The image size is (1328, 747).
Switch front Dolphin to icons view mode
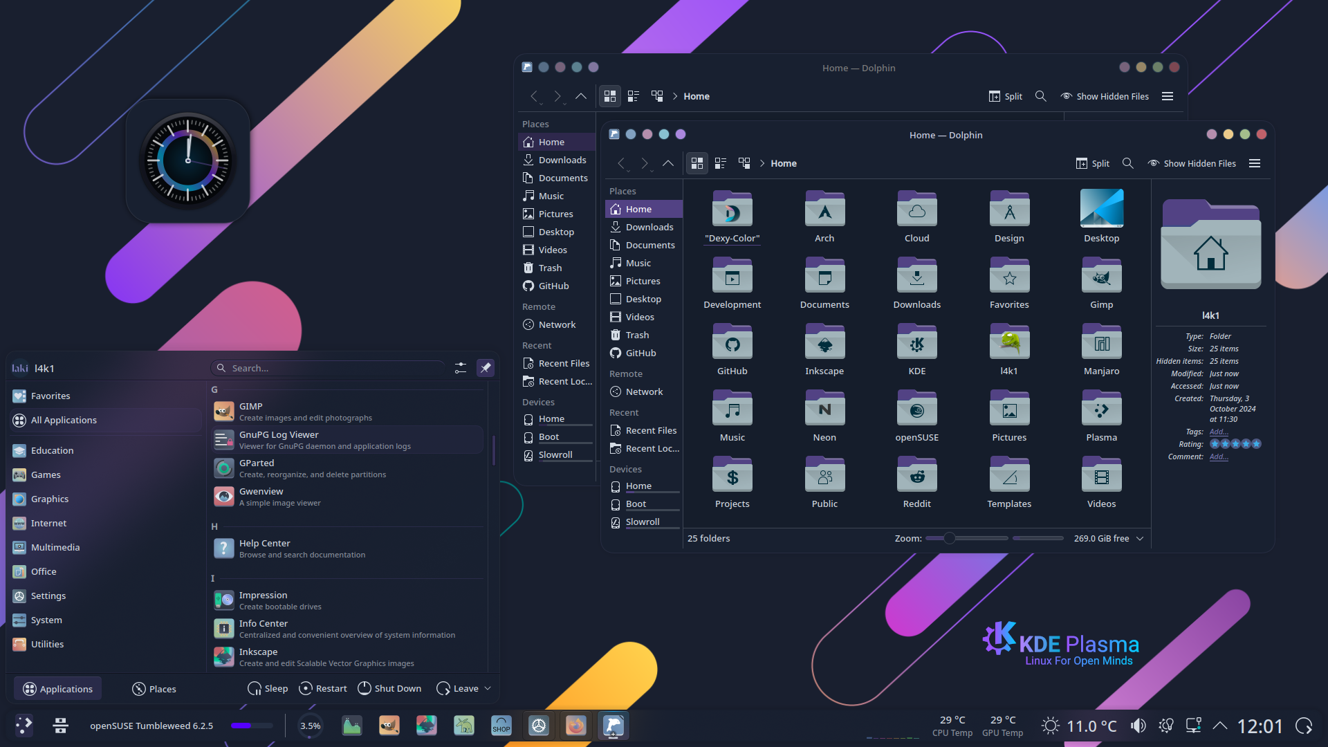click(697, 163)
